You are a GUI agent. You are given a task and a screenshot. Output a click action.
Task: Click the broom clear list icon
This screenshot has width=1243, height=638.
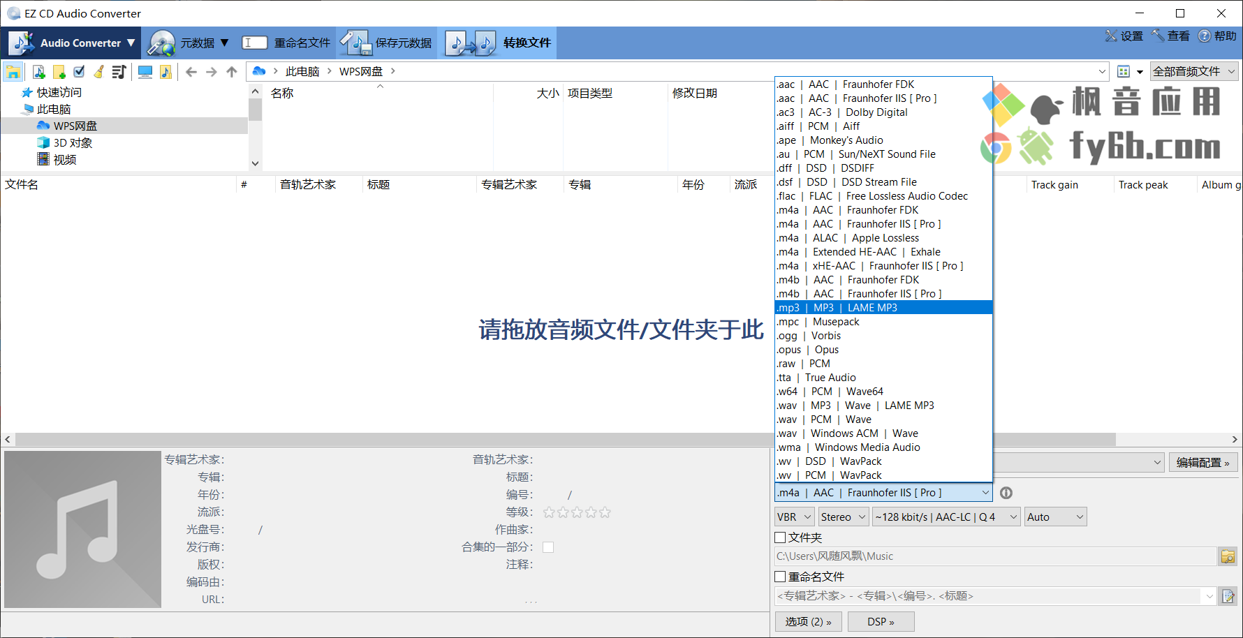(x=99, y=71)
